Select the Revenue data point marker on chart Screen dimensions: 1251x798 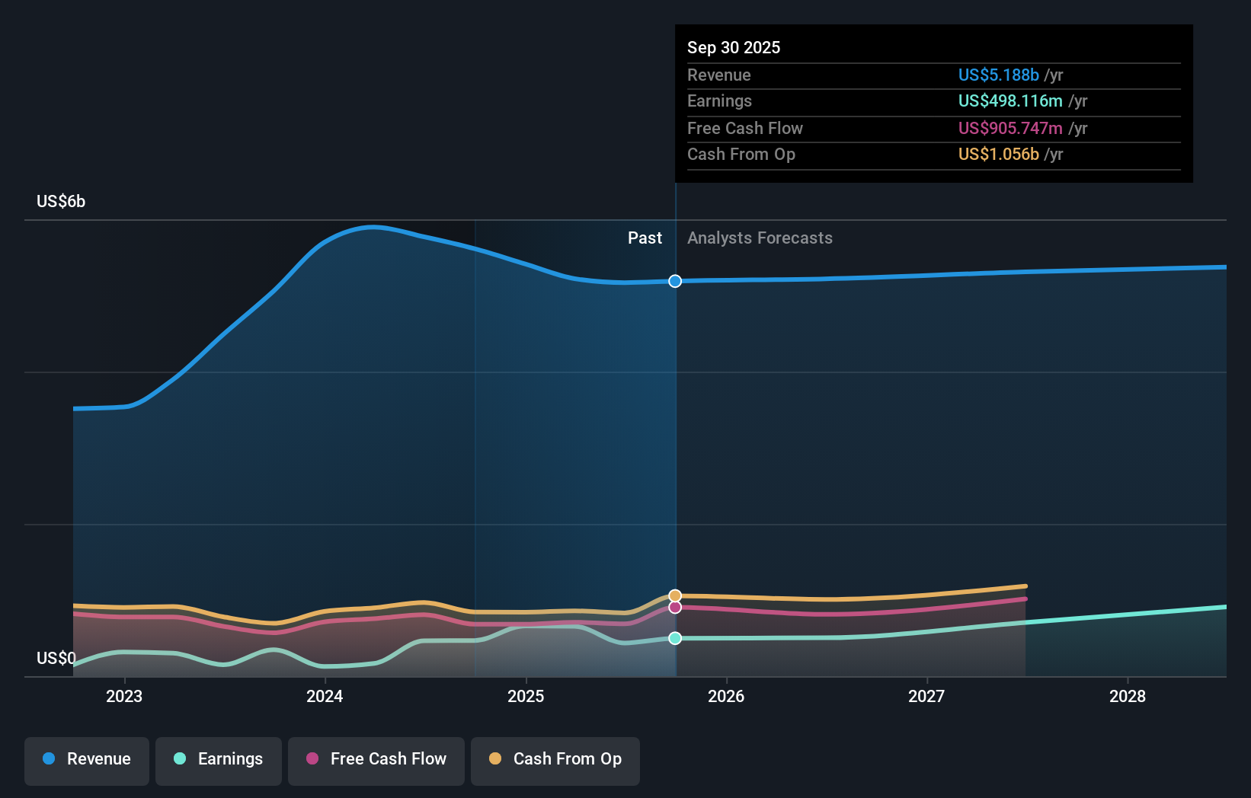click(x=674, y=281)
